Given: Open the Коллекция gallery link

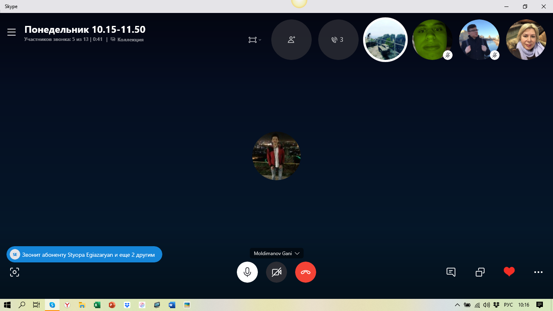Looking at the screenshot, I should click(x=127, y=40).
